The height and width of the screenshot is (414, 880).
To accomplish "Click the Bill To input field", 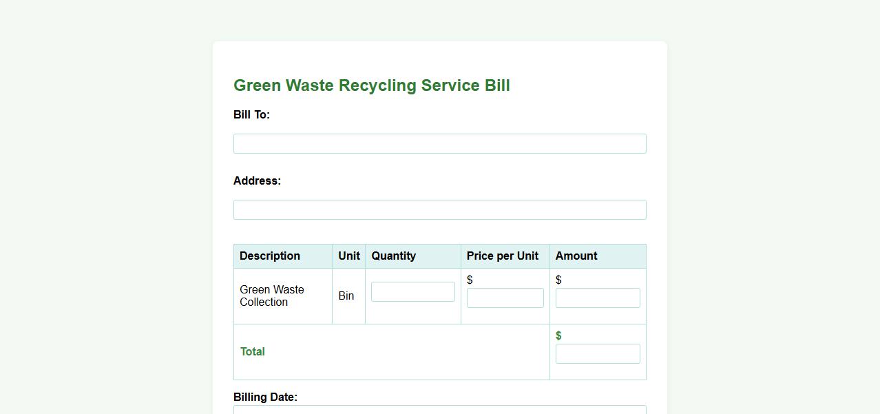I will (x=439, y=143).
